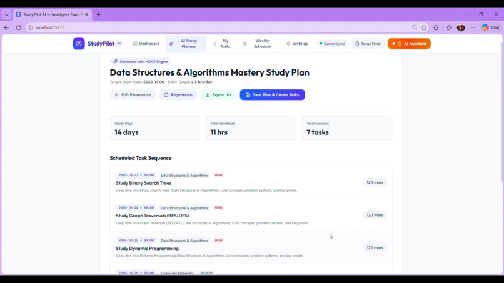Open the AI Assistant
Image resolution: width=504 pixels, height=283 pixels.
[x=409, y=44]
